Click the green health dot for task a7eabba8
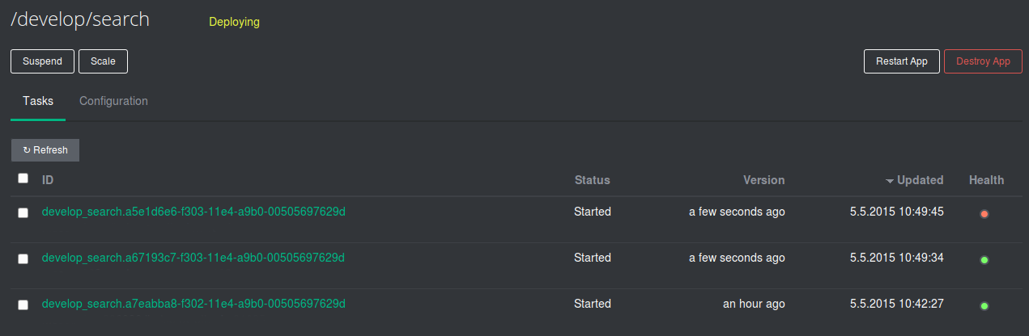The height and width of the screenshot is (336, 1029). click(x=984, y=306)
